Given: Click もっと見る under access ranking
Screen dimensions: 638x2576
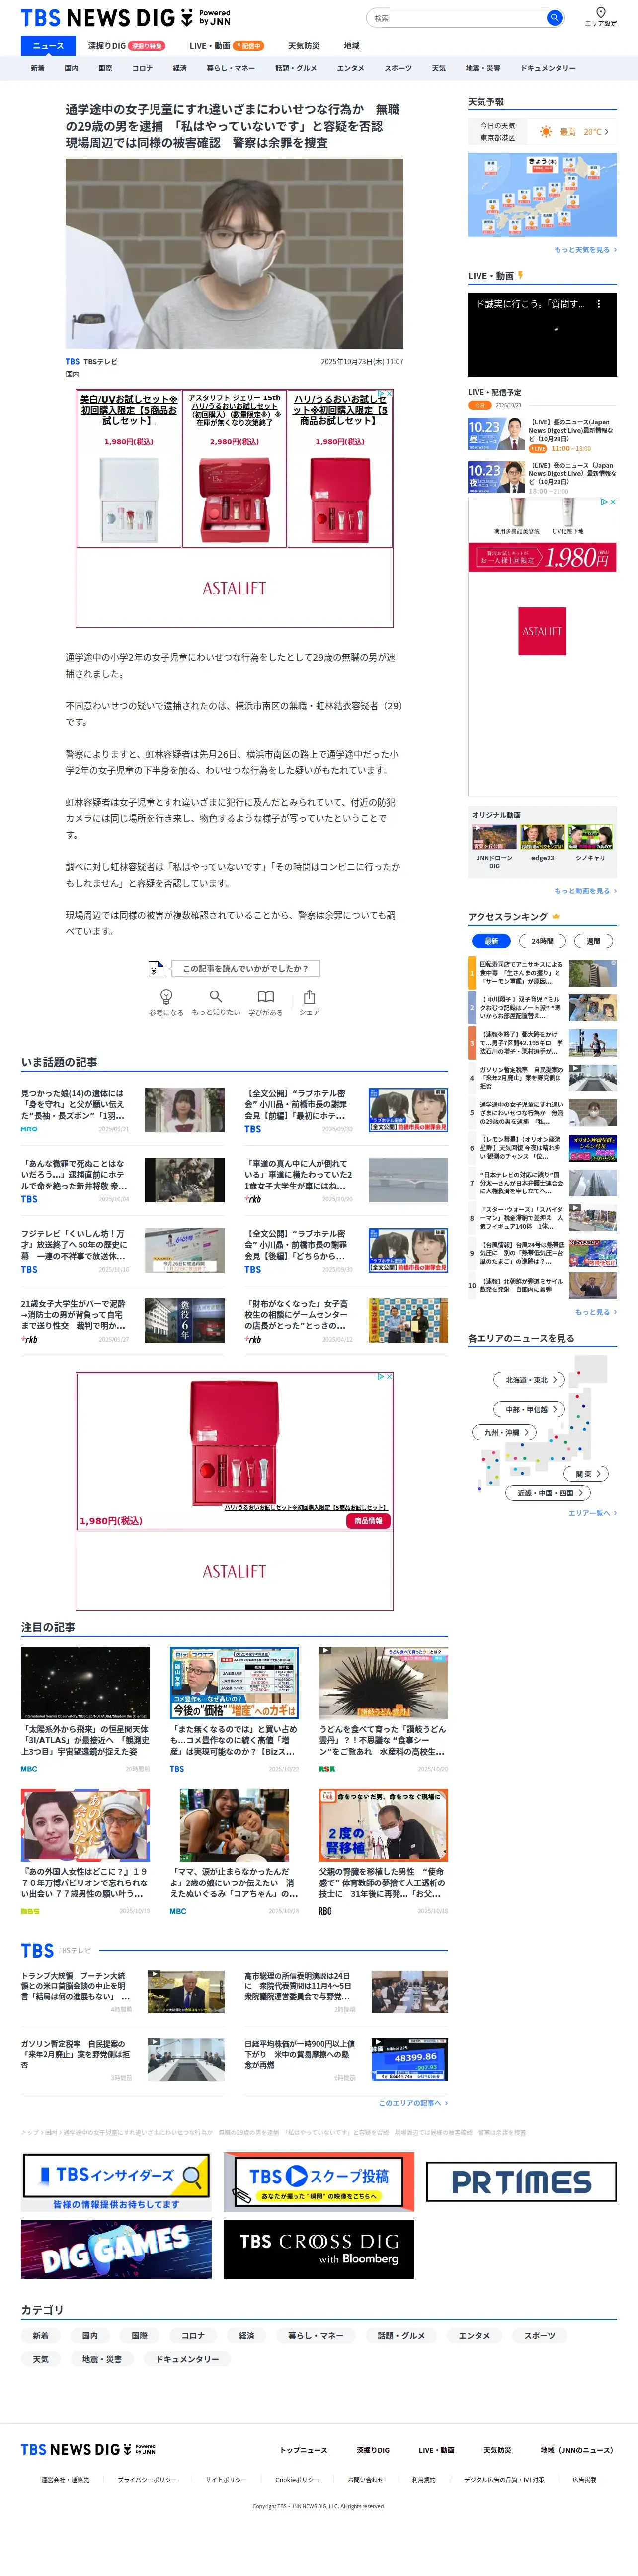Looking at the screenshot, I should click(596, 1312).
